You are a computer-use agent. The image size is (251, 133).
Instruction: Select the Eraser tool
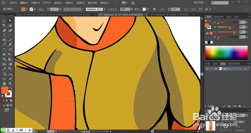point(10,45)
